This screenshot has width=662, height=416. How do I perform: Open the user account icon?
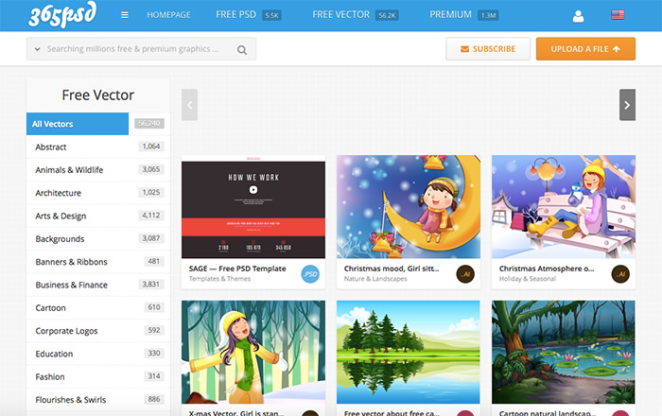point(578,16)
